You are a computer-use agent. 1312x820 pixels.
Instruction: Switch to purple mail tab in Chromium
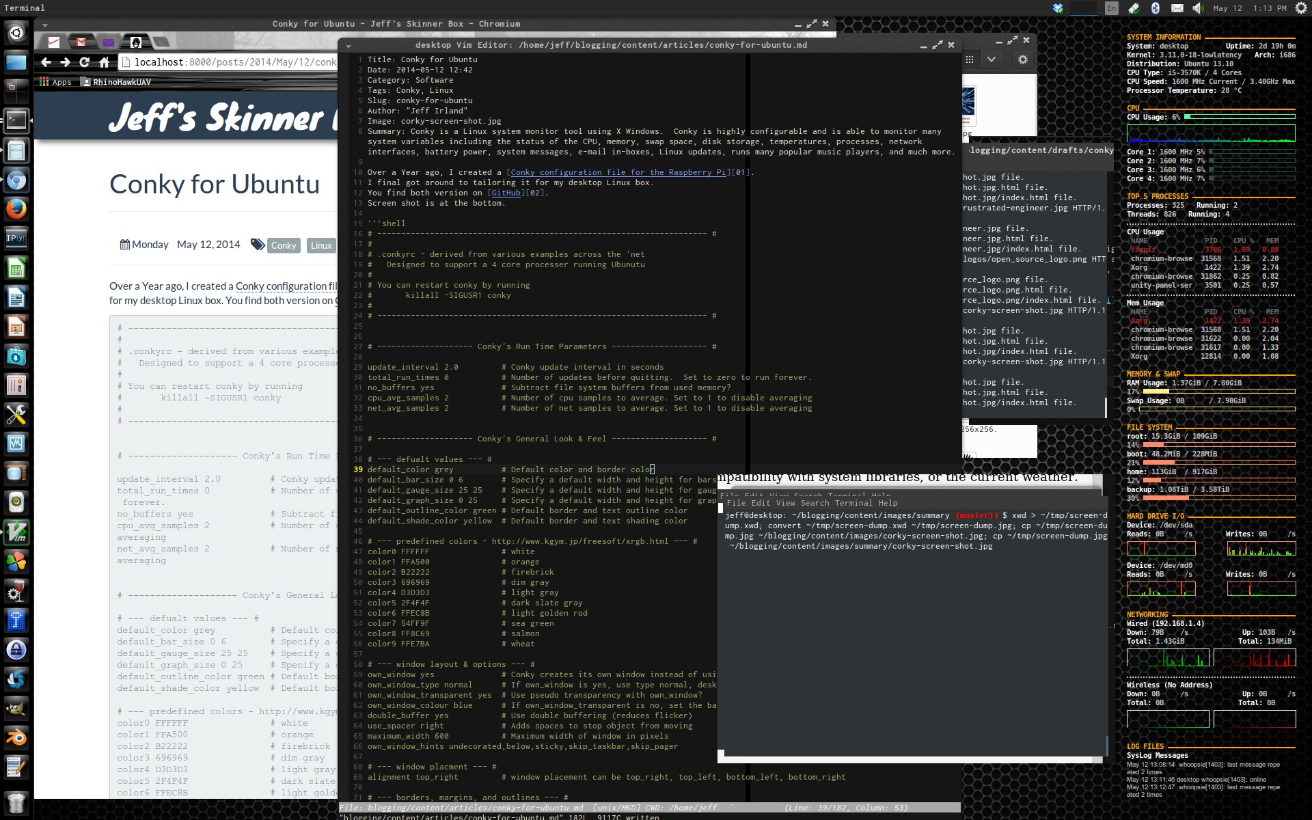click(x=109, y=42)
